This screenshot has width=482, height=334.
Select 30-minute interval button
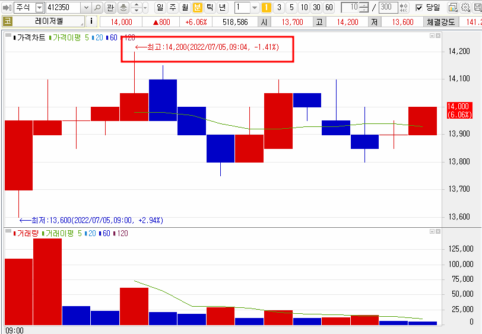316,7
